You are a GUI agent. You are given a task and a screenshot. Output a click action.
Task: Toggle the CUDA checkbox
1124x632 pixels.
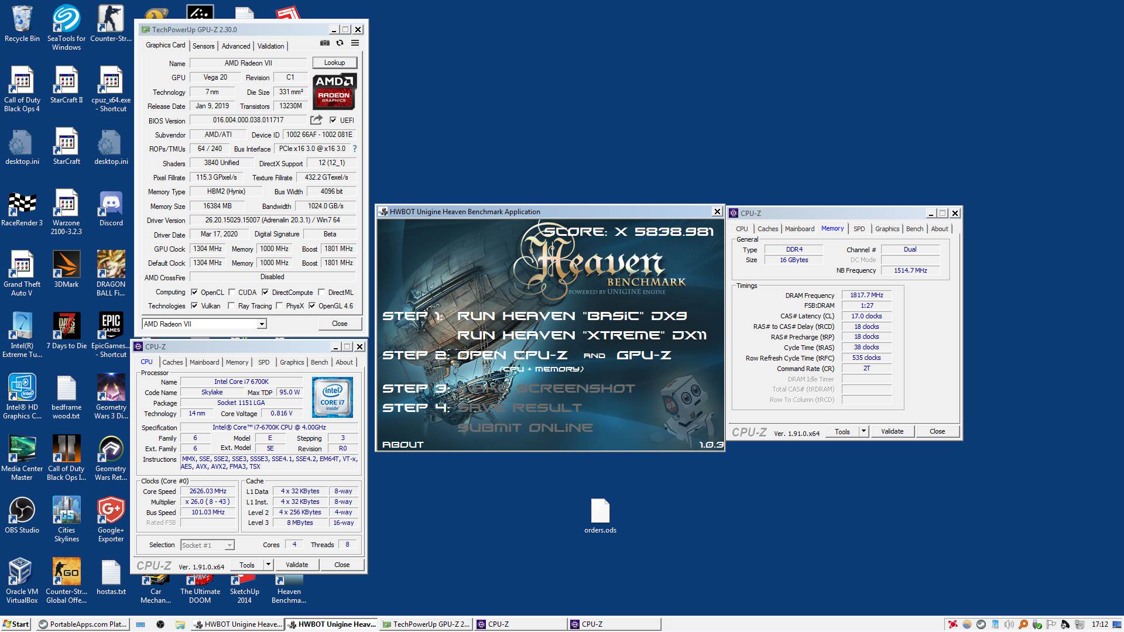[232, 292]
